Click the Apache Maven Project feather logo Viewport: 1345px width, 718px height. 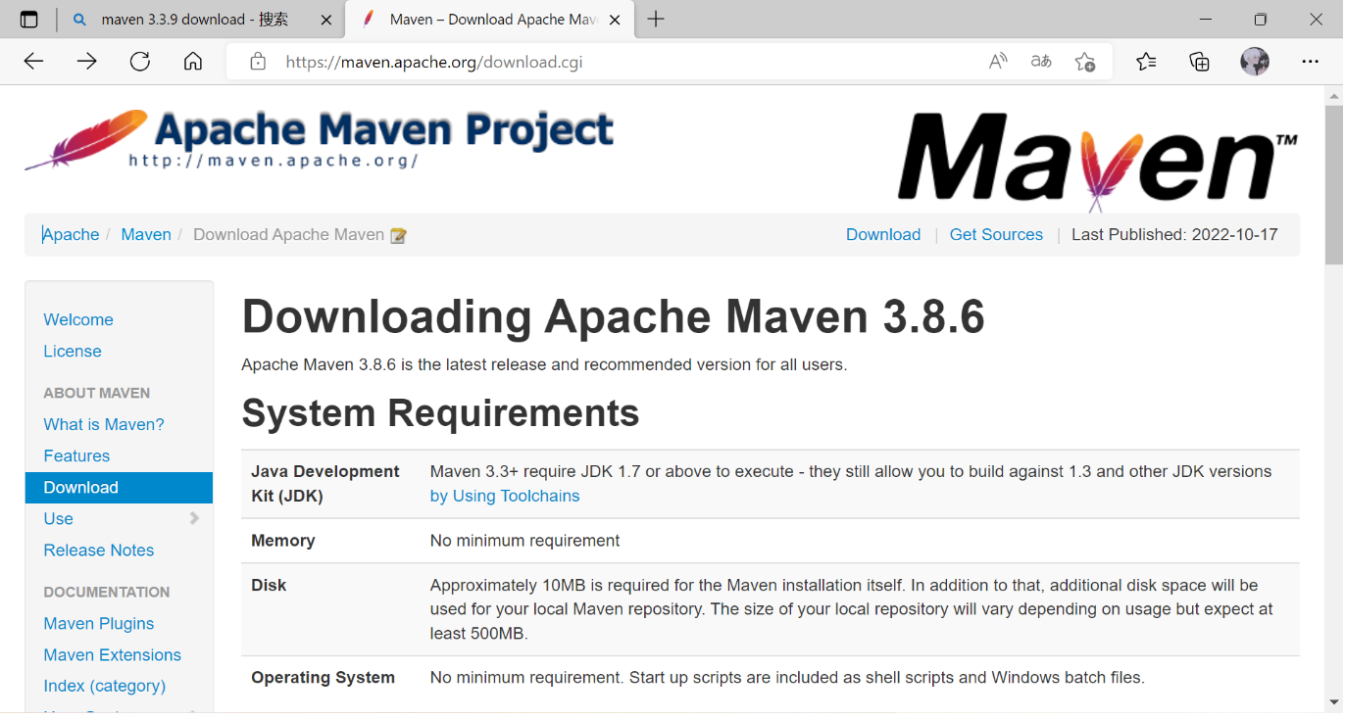point(320,139)
